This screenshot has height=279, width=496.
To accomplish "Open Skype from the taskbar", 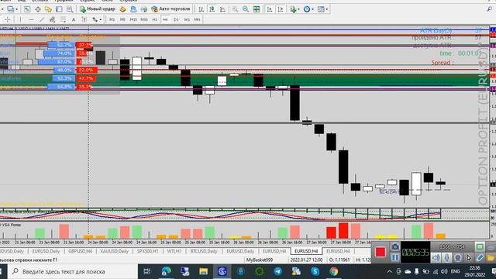I will tap(315, 271).
